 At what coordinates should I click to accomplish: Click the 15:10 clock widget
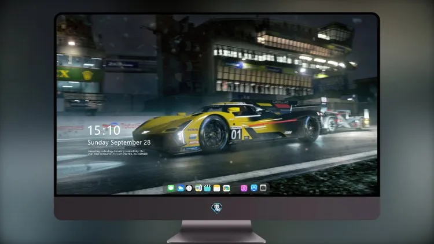click(x=104, y=130)
